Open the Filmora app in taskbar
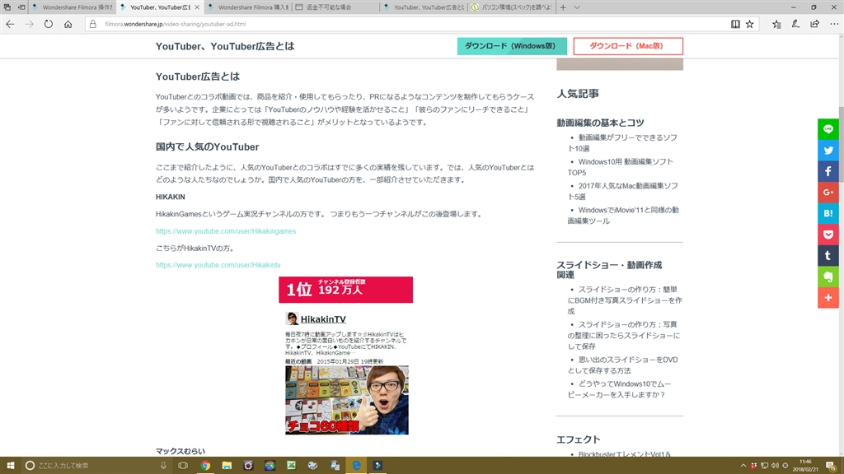 click(377, 466)
